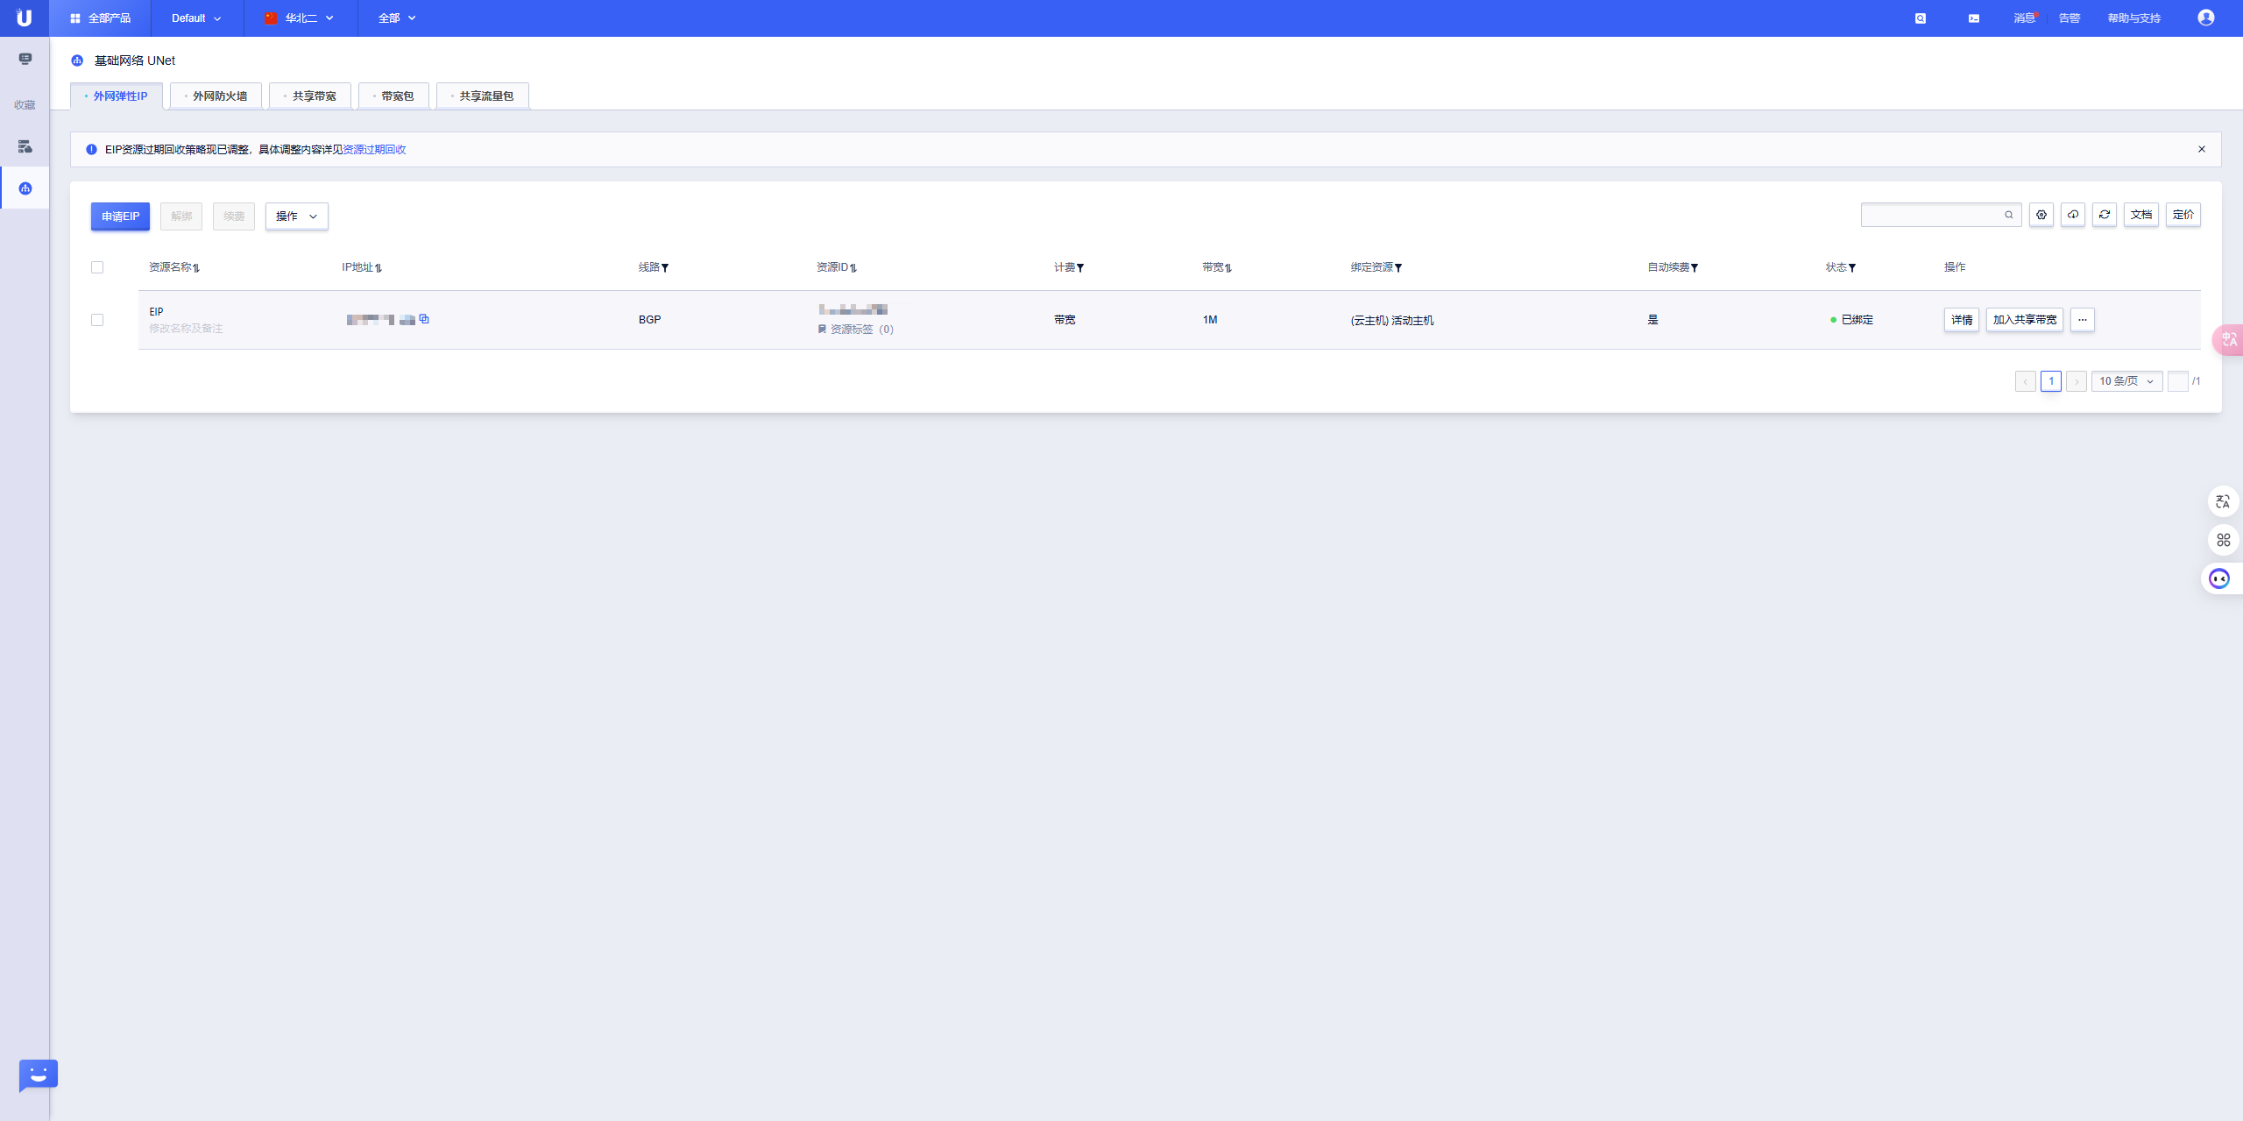Open the 收藏 favorites sidebar item
Screen dimensions: 2243x1121
click(25, 105)
